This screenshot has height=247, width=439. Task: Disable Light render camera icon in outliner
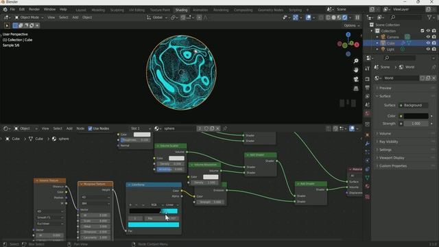pos(434,49)
